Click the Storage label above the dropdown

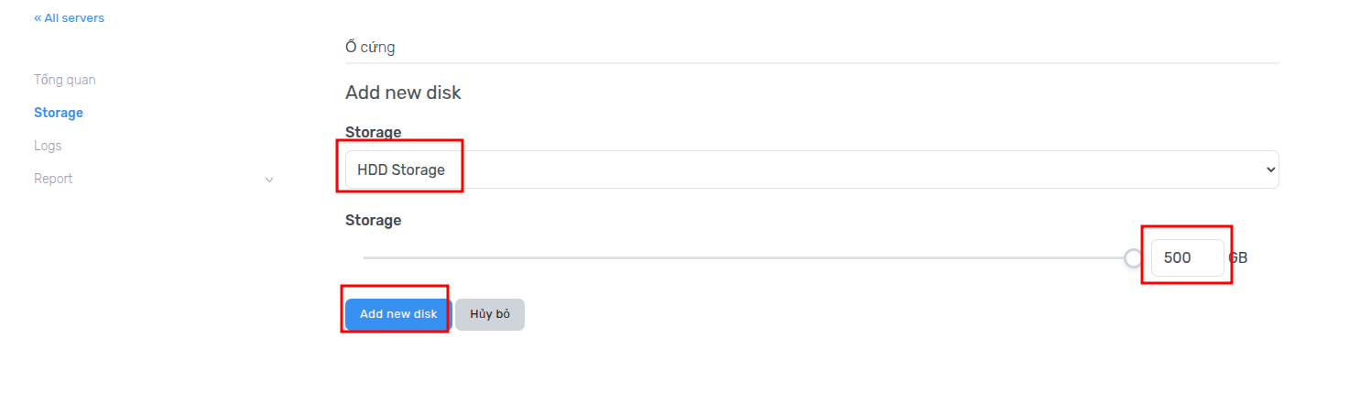(373, 133)
